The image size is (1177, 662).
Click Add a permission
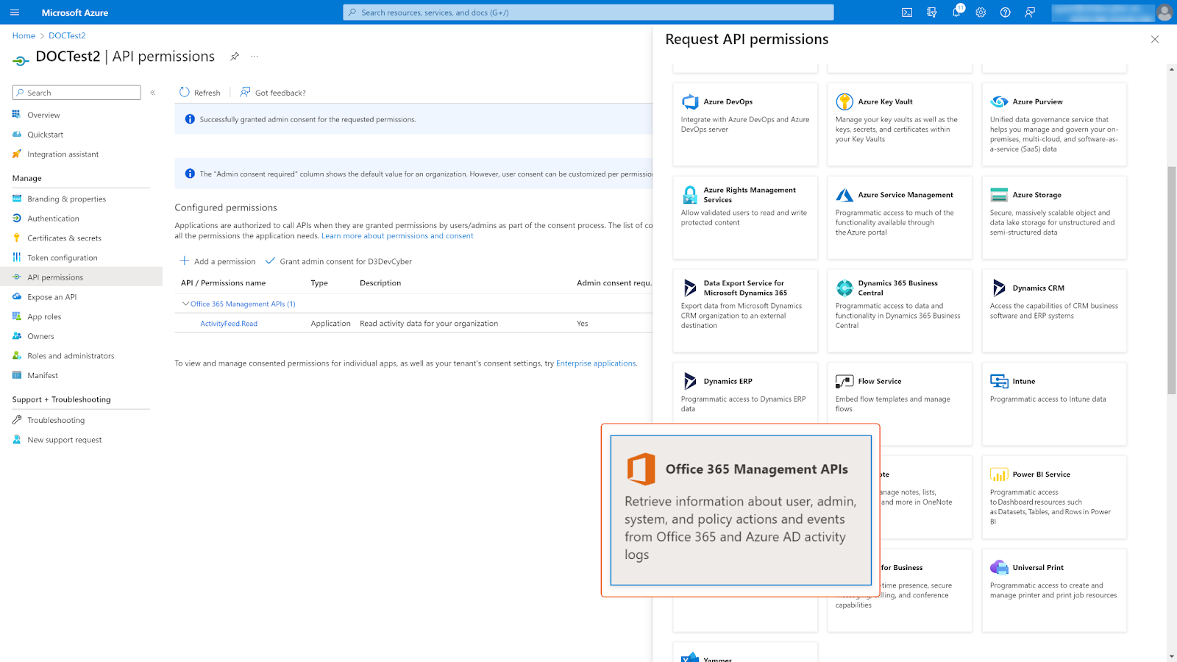pyautogui.click(x=218, y=261)
